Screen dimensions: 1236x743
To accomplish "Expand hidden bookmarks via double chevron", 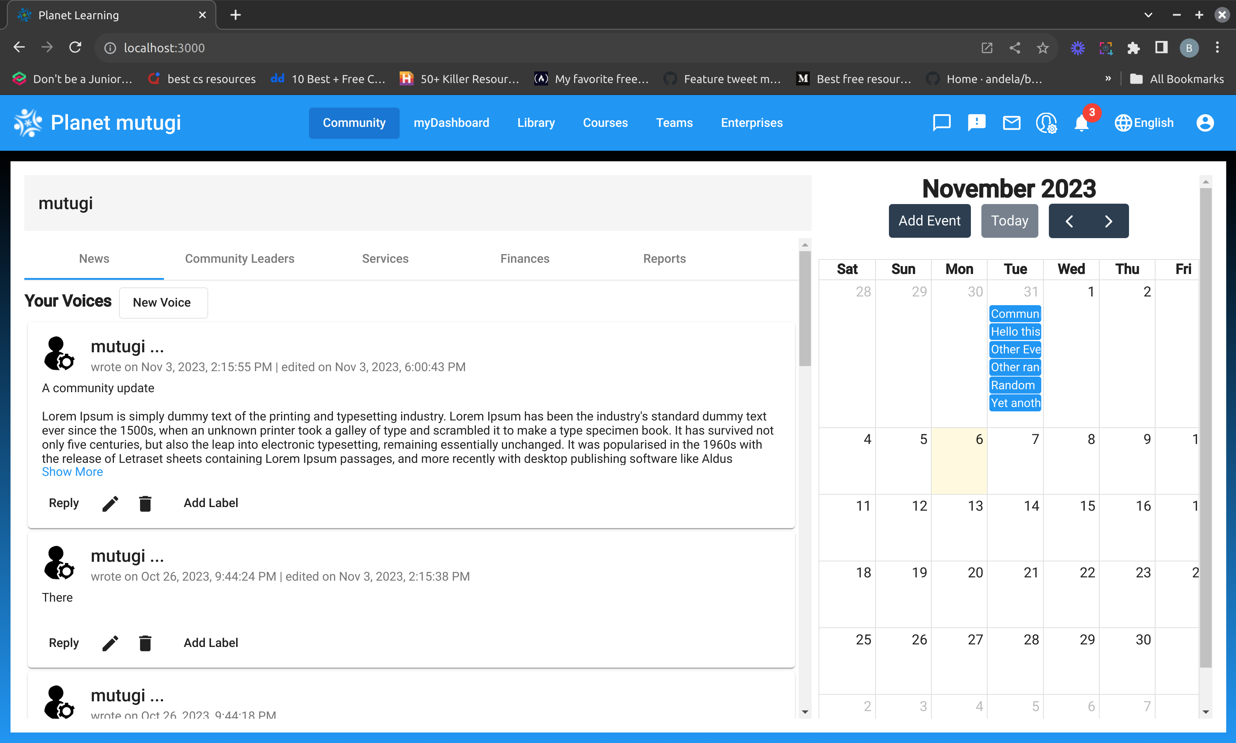I will [1108, 79].
